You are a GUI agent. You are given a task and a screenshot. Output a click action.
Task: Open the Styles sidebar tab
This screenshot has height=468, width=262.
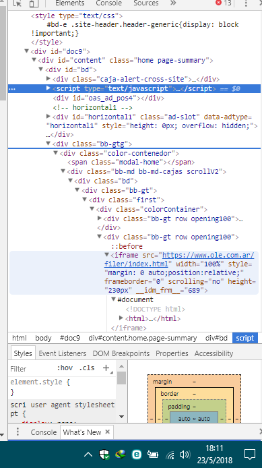[23, 353]
